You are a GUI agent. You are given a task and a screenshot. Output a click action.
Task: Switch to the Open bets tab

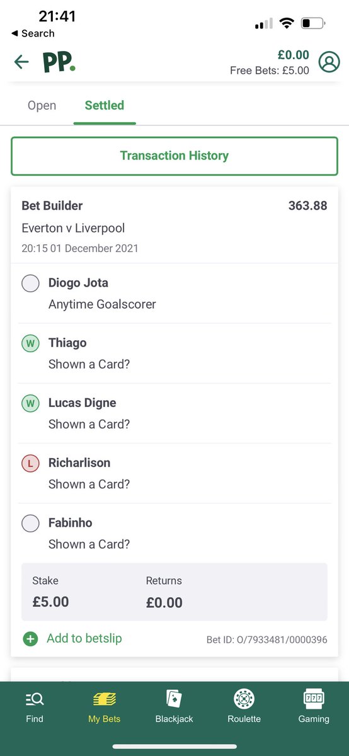(x=42, y=105)
